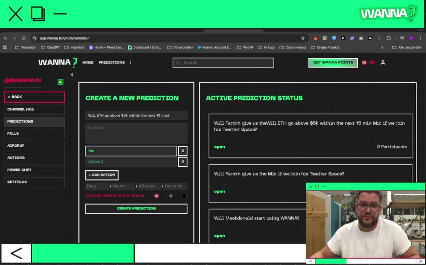Open the Important bookmarks folder

pos(74,47)
